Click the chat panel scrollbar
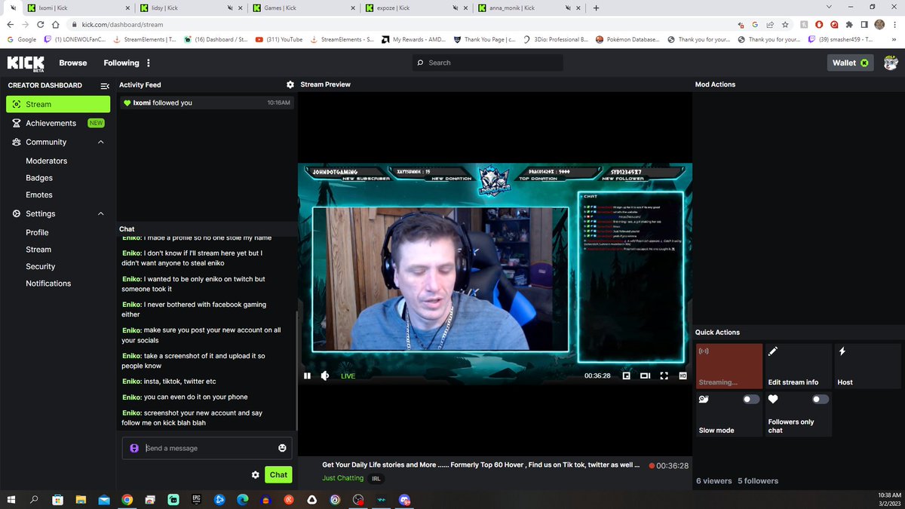The height and width of the screenshot is (509, 905). point(296,369)
